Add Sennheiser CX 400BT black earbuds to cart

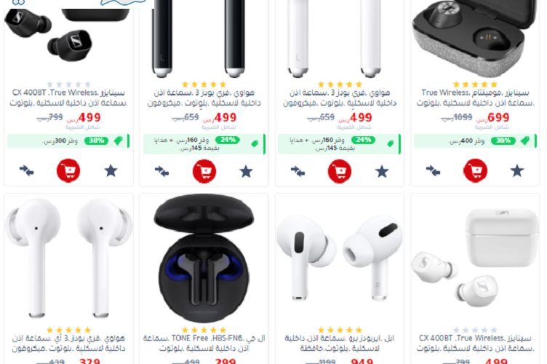click(x=68, y=170)
